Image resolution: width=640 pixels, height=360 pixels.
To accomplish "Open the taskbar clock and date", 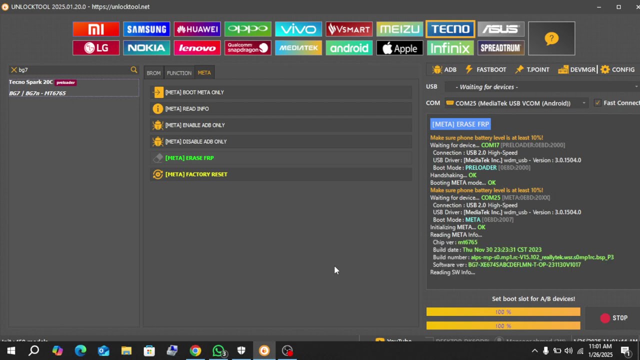I will click(600, 350).
